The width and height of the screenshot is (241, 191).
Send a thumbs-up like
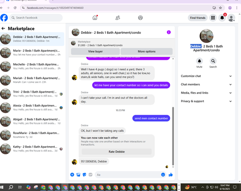[x=171, y=175]
